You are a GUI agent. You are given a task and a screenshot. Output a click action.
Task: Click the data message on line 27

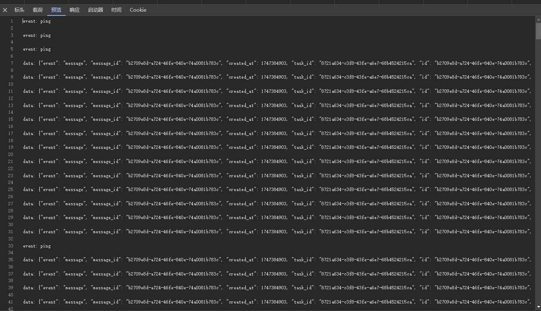278,204
